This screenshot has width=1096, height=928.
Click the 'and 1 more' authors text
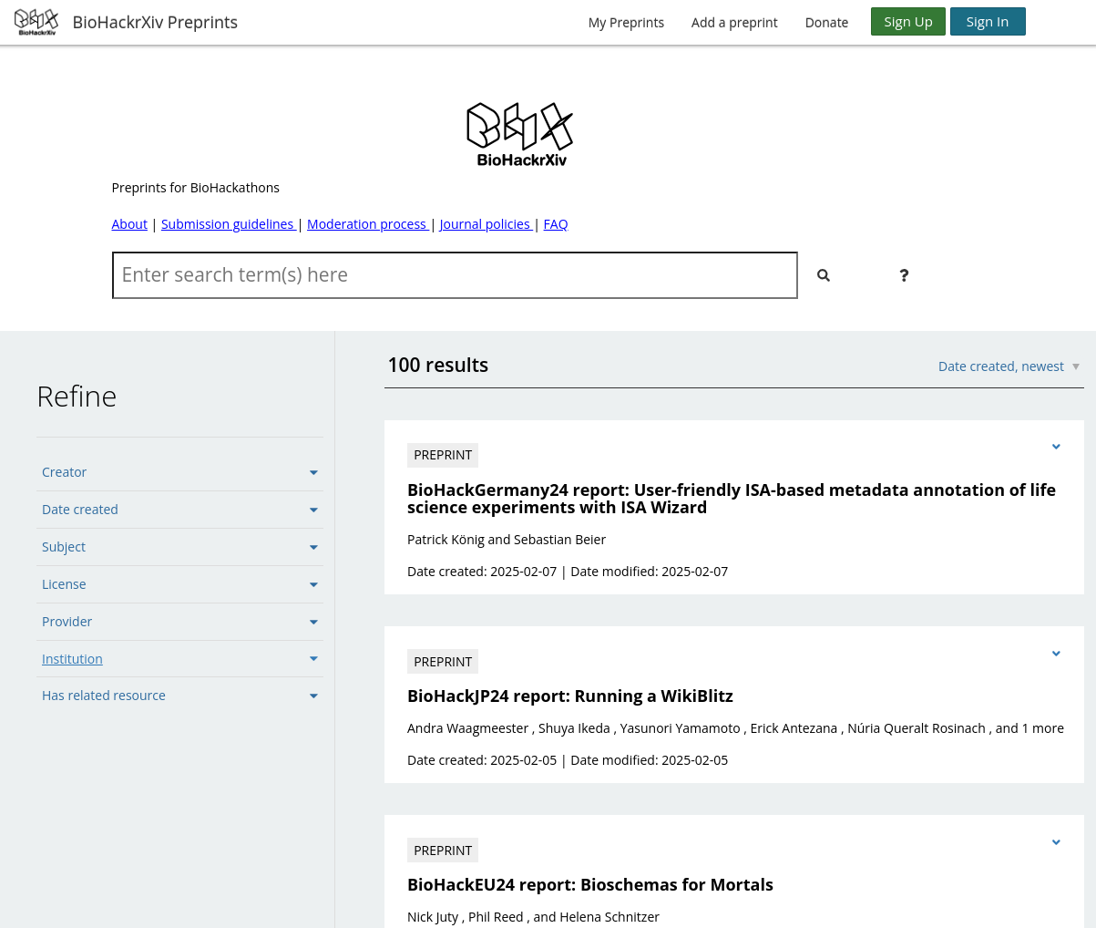coord(1029,728)
